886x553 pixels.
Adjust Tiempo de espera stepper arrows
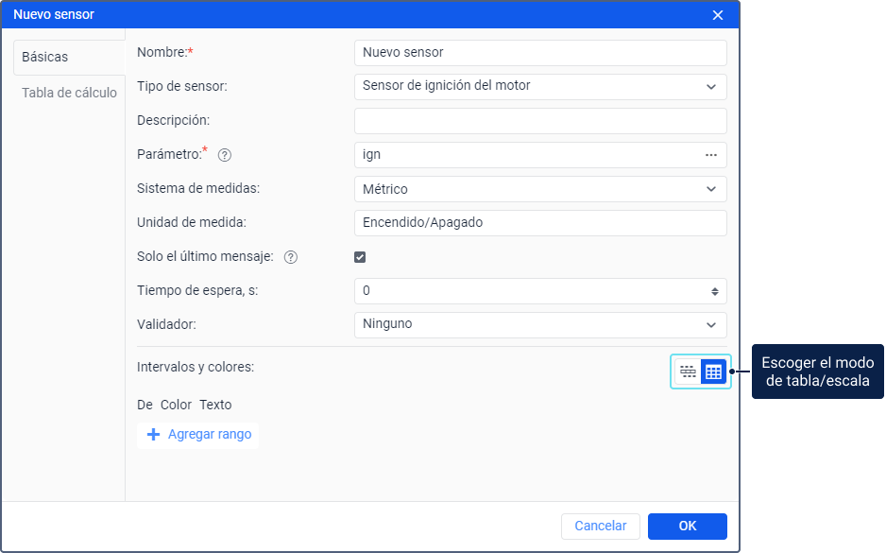pos(715,292)
